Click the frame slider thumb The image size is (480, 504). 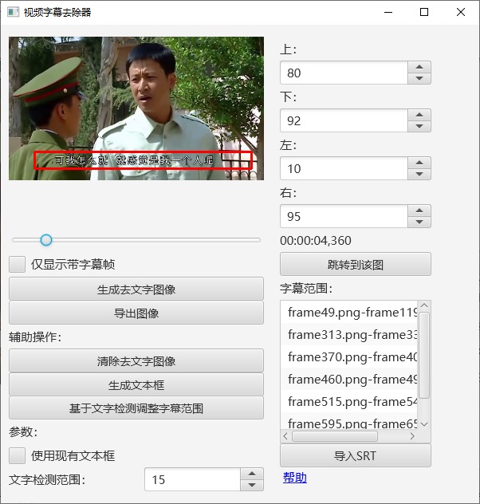(x=46, y=240)
